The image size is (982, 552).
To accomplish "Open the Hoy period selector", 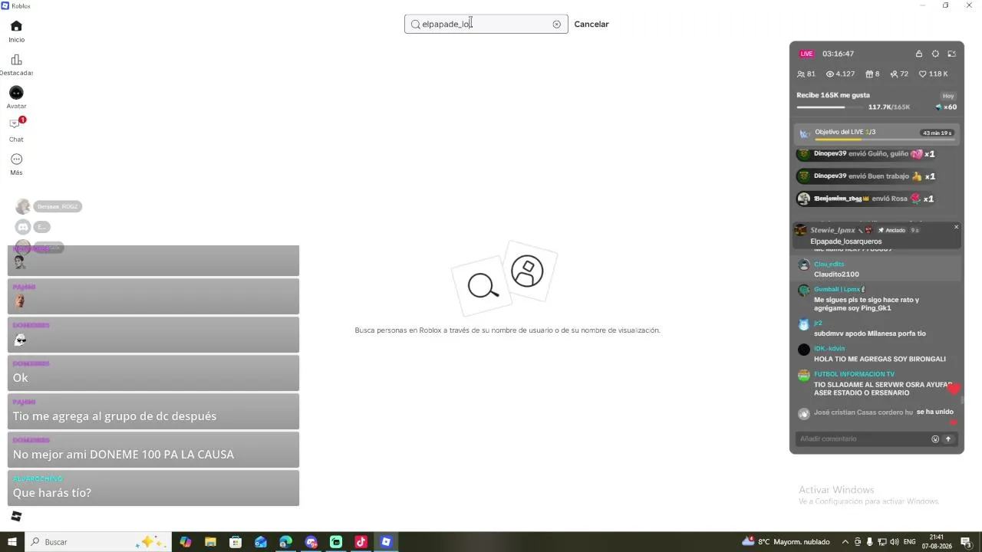I will (x=948, y=96).
